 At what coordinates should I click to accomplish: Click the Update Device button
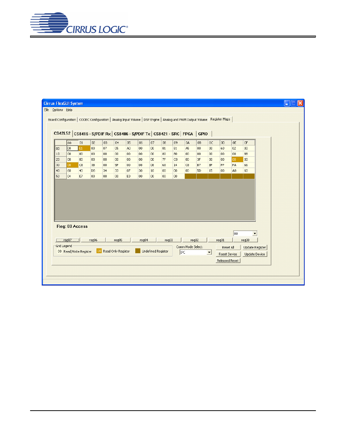(x=255, y=254)
